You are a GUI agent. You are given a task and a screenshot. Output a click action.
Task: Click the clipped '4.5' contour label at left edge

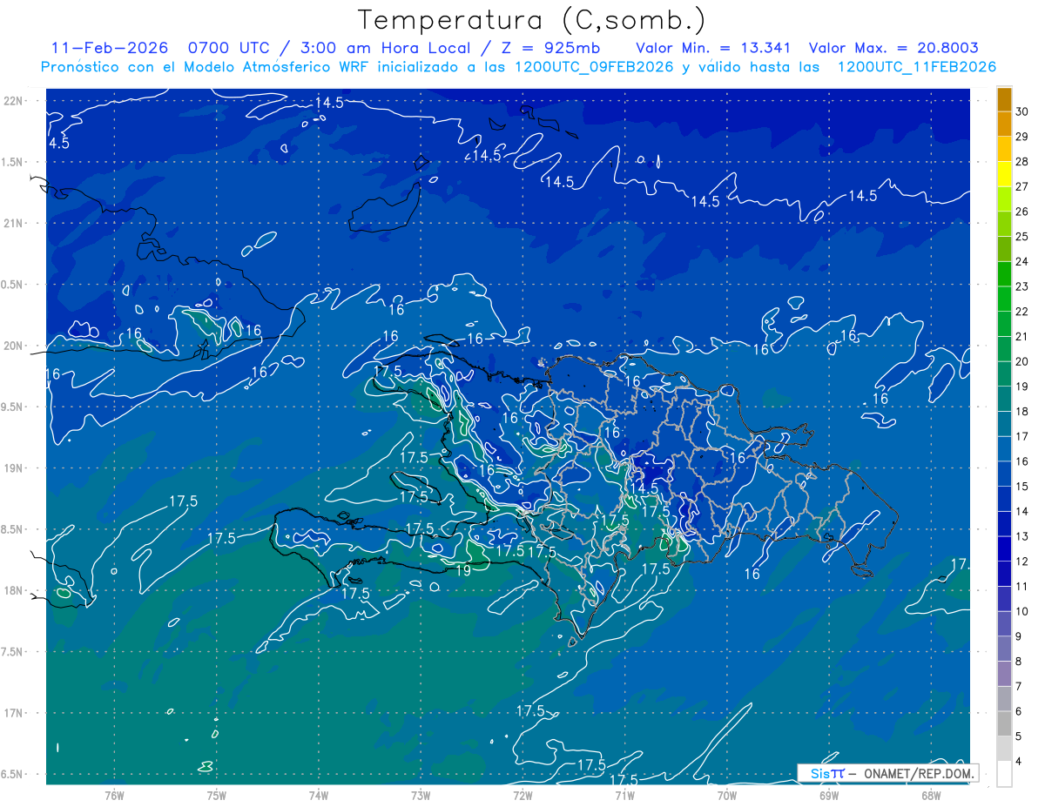pos(58,144)
